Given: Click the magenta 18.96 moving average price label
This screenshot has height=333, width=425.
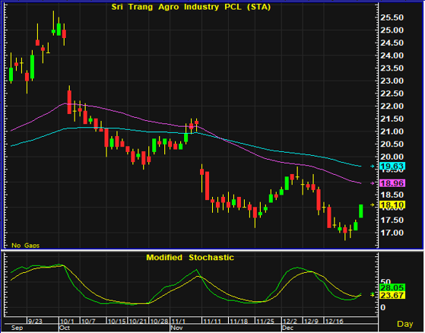Looking at the screenshot, I should tap(392, 183).
